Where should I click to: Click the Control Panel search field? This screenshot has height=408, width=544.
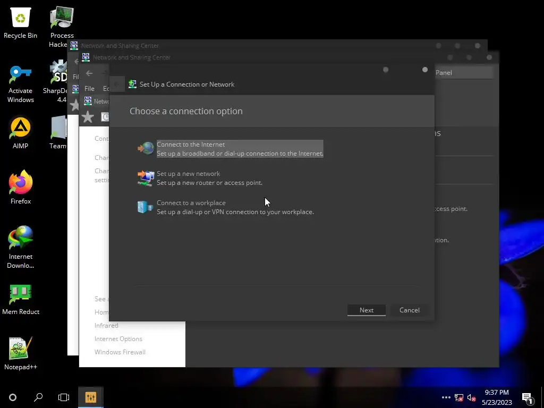coord(463,72)
